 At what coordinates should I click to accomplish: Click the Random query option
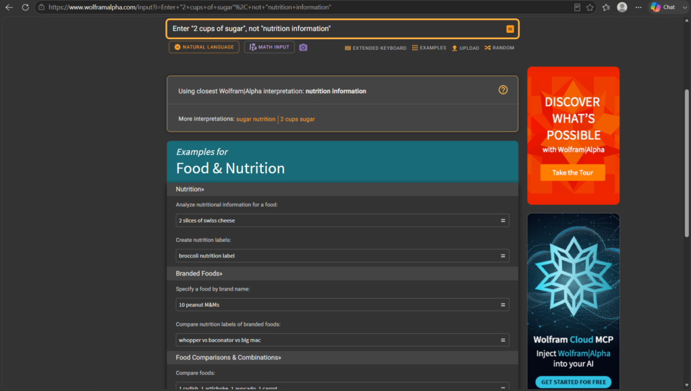pos(499,48)
